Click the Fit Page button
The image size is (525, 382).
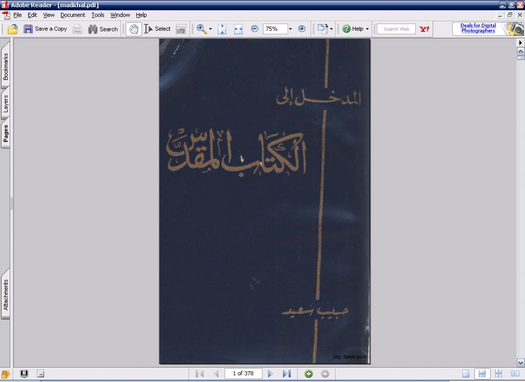pyautogui.click(x=222, y=29)
